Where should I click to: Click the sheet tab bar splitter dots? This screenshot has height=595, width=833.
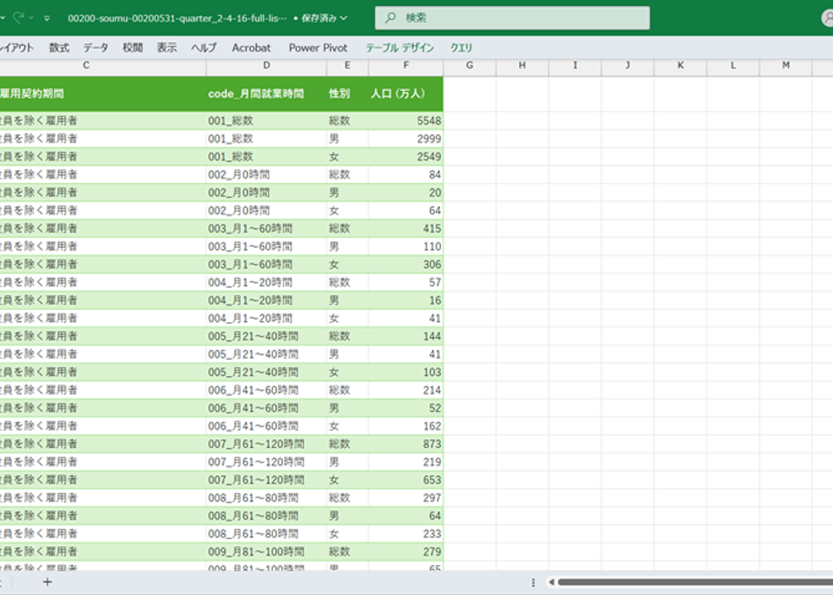(x=534, y=582)
